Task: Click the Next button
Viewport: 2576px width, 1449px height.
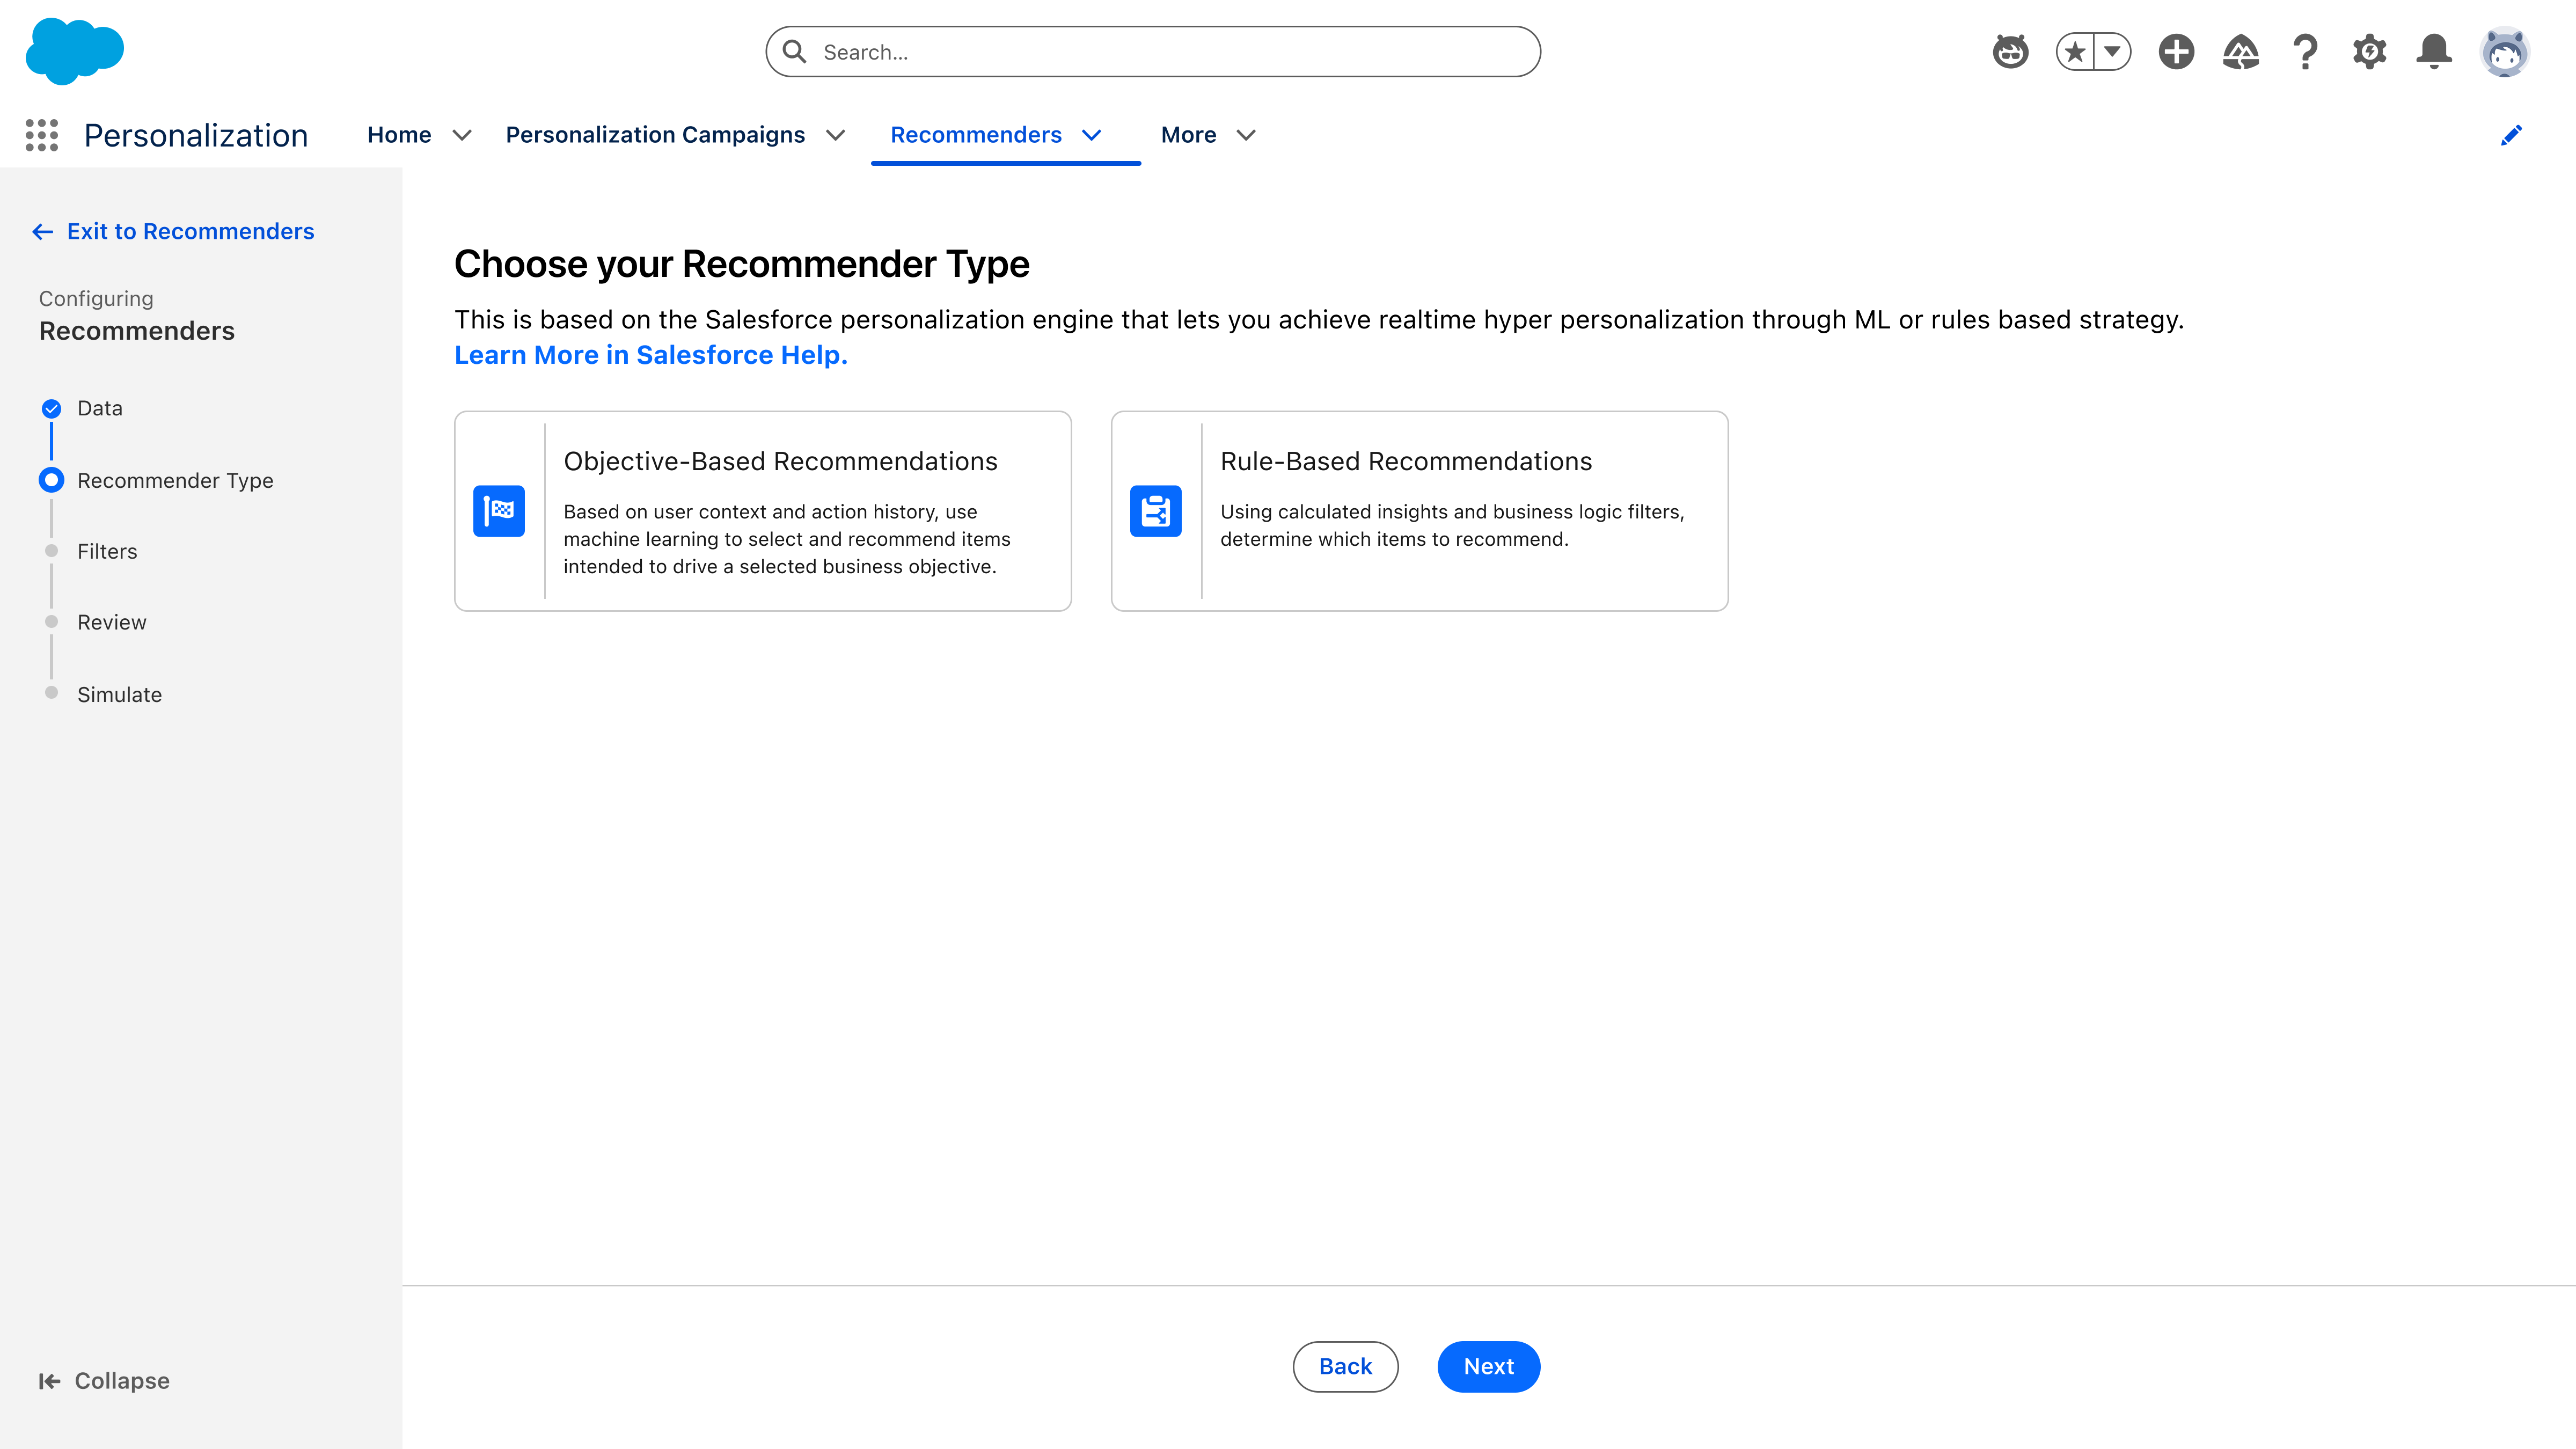Action: tap(1489, 1366)
